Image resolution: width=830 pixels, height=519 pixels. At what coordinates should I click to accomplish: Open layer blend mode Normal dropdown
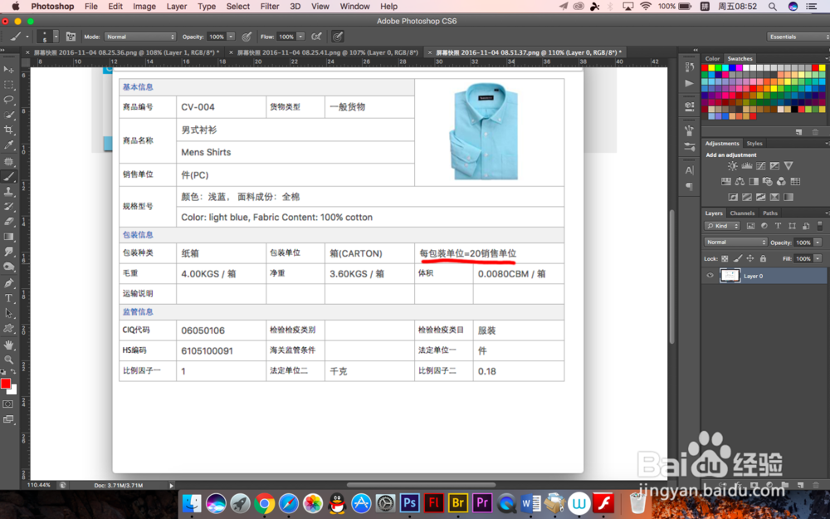click(735, 242)
